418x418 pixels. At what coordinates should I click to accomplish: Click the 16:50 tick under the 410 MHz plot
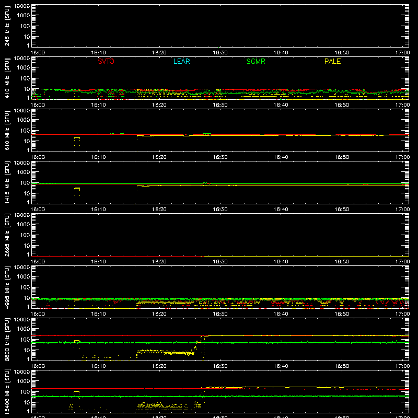tap(342, 105)
